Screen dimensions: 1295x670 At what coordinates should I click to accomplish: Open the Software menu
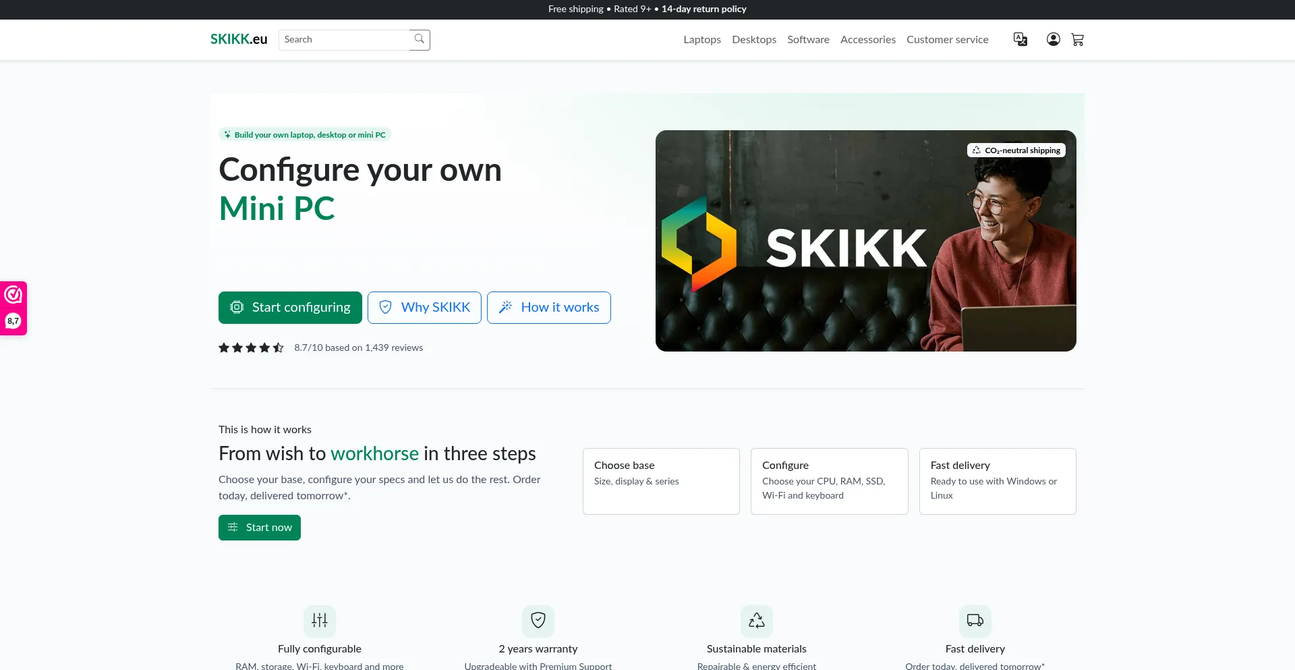tap(808, 40)
